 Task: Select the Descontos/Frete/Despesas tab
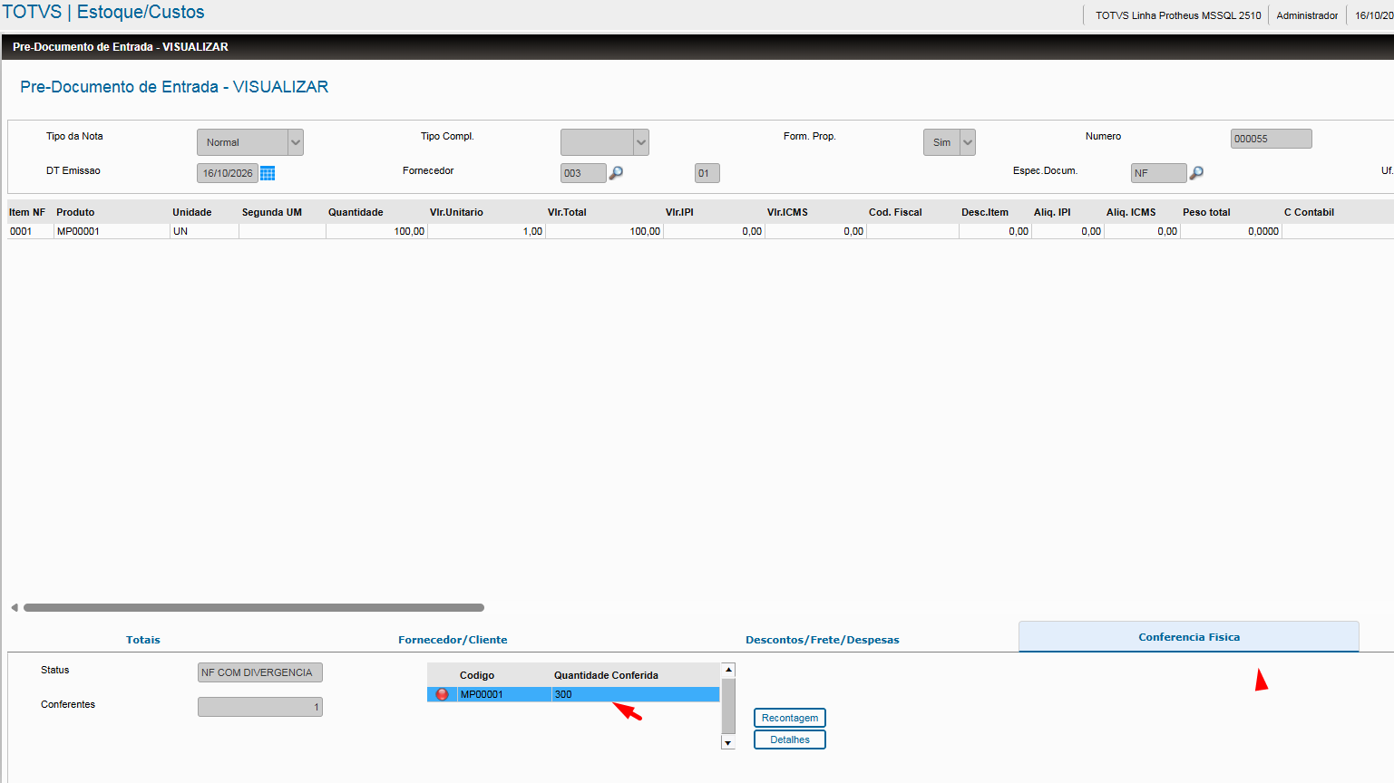823,640
